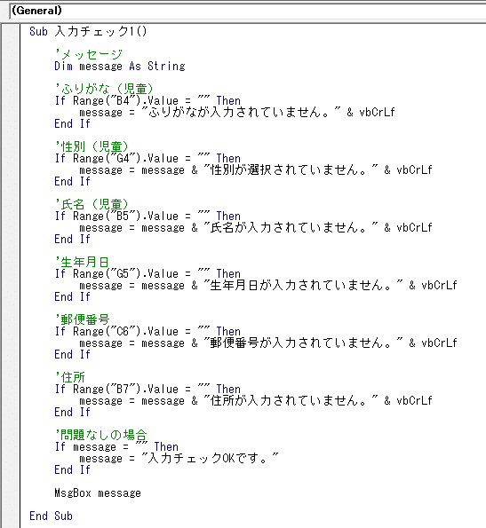The height and width of the screenshot is (528, 486).
Task: Click the 'If message = "" Then' line
Action: [x=116, y=447]
